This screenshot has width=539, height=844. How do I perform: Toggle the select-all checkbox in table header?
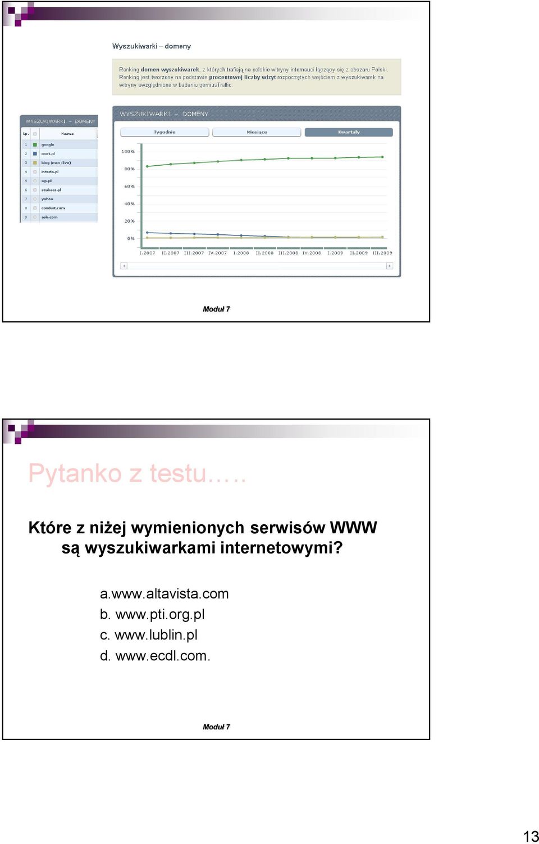click(35, 134)
